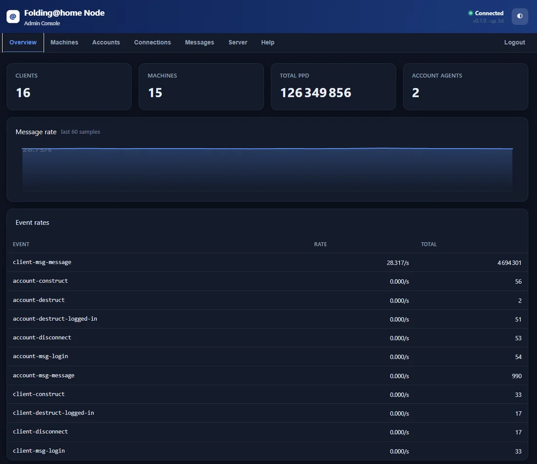Go to the Connections tab
The image size is (537, 464).
click(x=152, y=42)
